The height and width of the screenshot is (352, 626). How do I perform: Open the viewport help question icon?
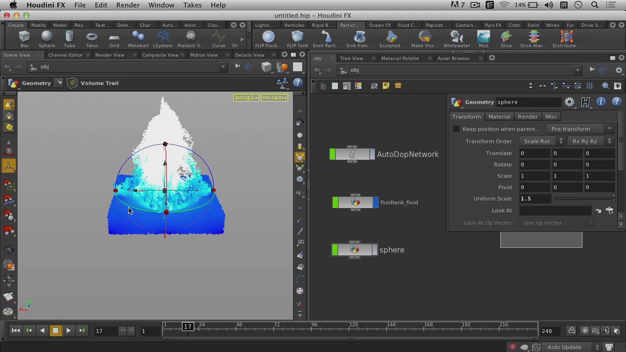click(298, 83)
